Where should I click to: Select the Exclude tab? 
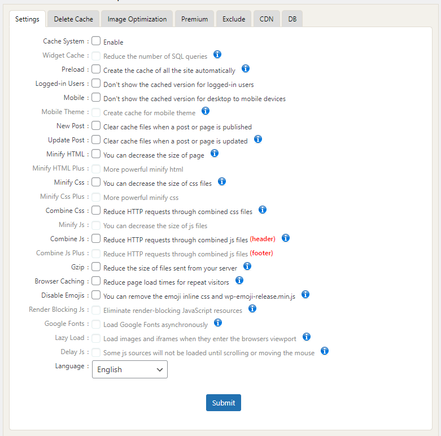[x=234, y=19]
